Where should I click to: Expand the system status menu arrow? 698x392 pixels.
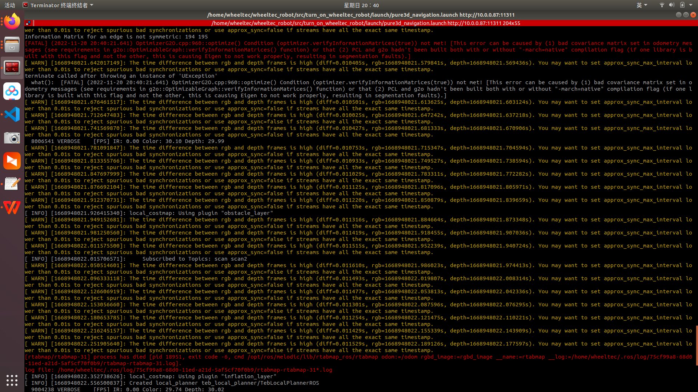coord(691,5)
